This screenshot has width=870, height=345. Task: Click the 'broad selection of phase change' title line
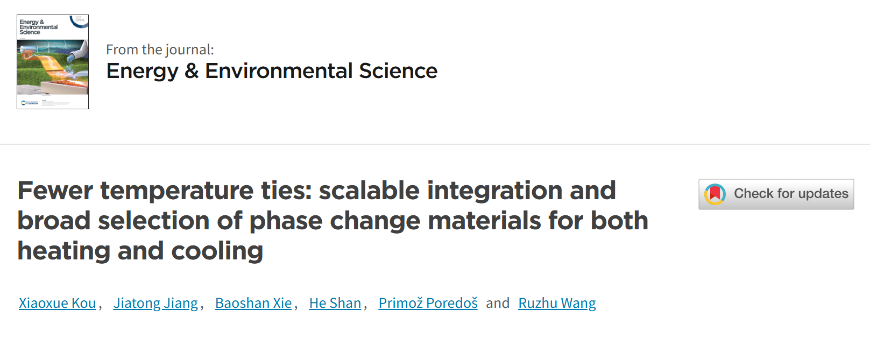[x=333, y=221]
